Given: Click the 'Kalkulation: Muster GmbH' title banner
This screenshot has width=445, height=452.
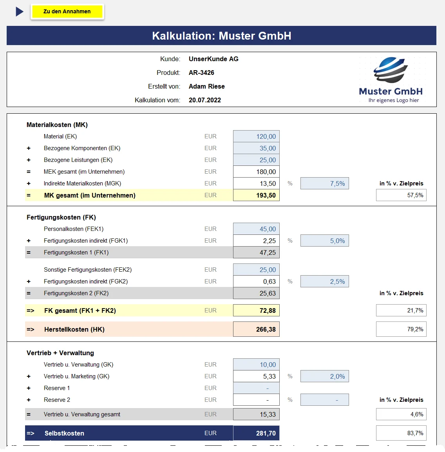Looking at the screenshot, I should click(x=221, y=35).
